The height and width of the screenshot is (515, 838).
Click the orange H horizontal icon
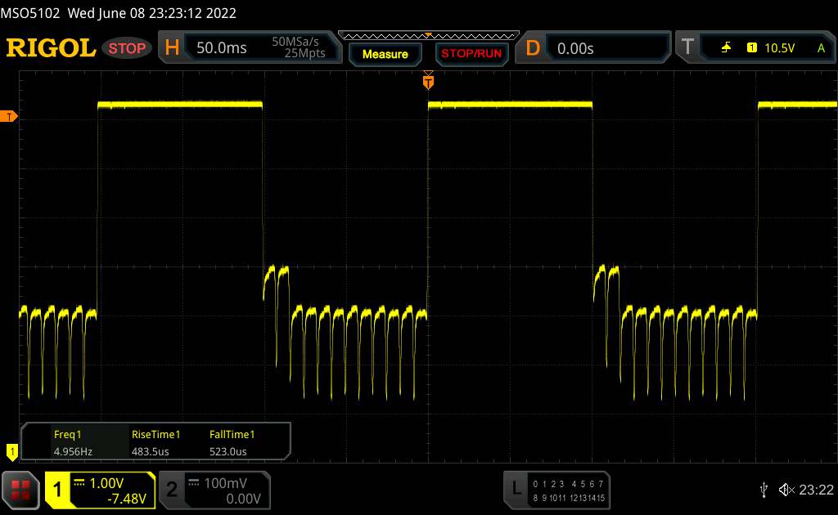click(x=172, y=48)
